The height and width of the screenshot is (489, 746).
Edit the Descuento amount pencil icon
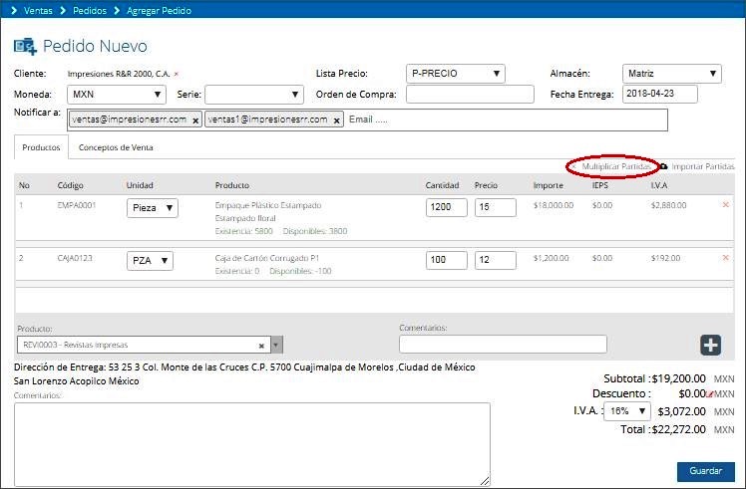(x=709, y=394)
